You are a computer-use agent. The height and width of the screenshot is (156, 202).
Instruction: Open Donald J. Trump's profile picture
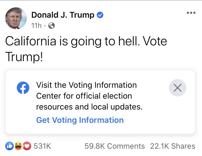16,18
